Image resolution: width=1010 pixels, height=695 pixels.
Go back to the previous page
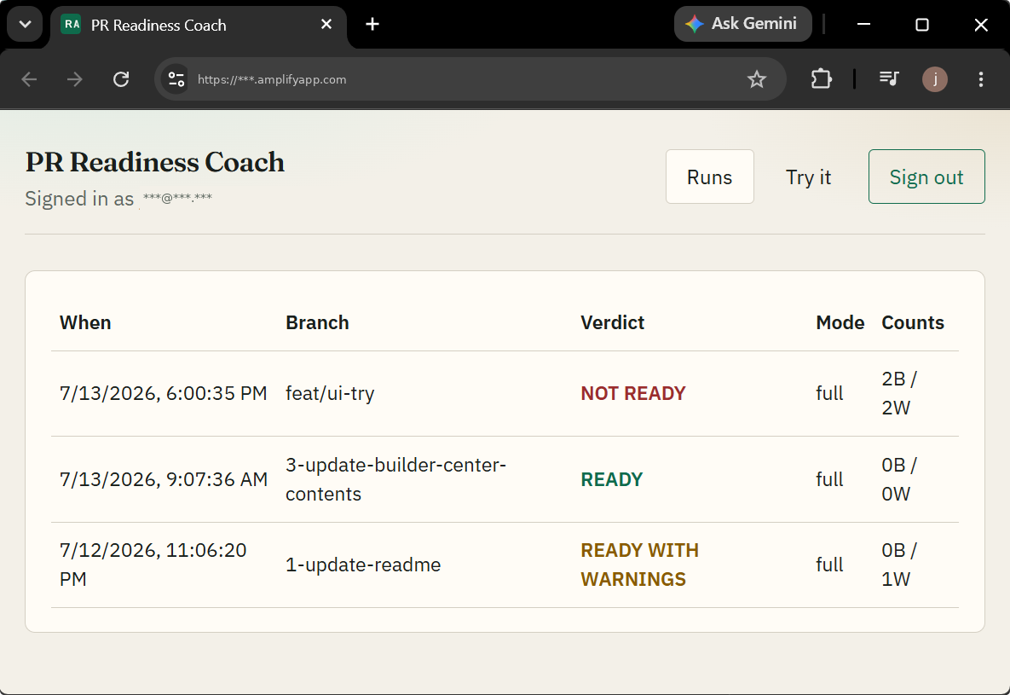[x=29, y=79]
